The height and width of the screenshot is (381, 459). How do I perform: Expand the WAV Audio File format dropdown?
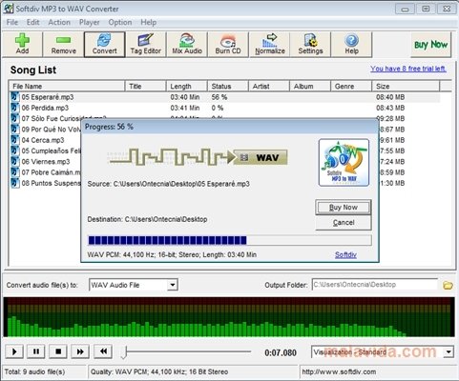click(x=173, y=285)
